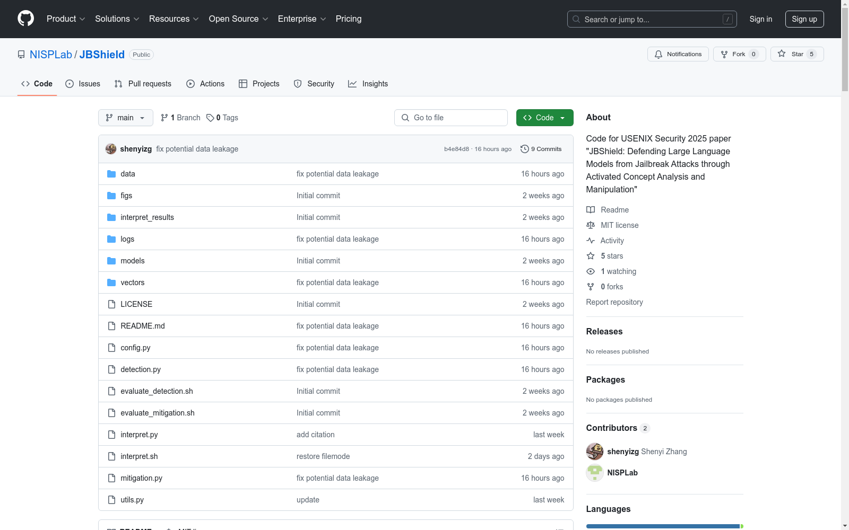This screenshot has width=849, height=530.
Task: Star the JBShield repository
Action: 796,54
